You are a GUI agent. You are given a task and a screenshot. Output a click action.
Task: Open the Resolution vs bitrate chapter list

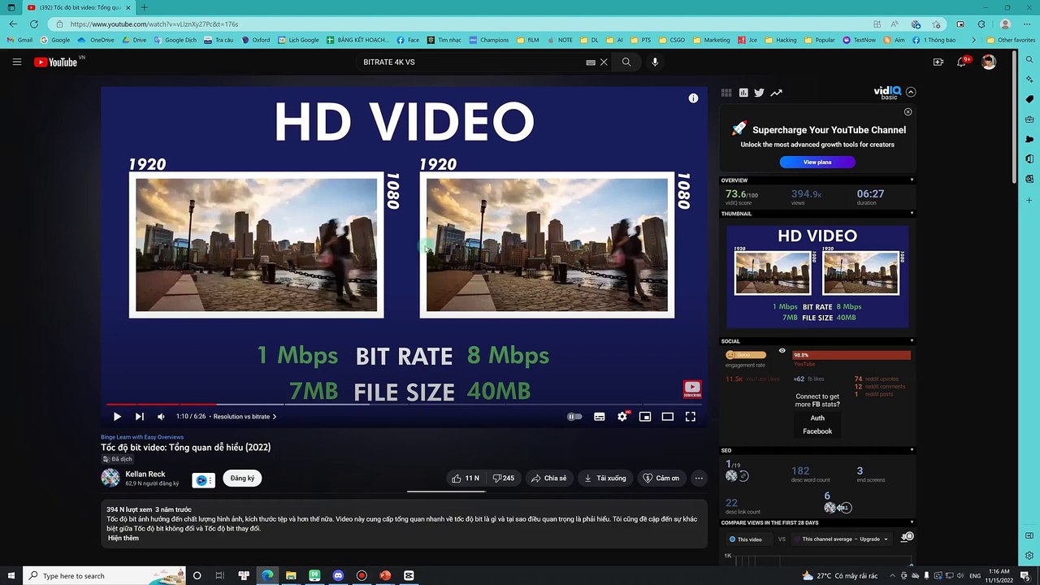pos(245,417)
